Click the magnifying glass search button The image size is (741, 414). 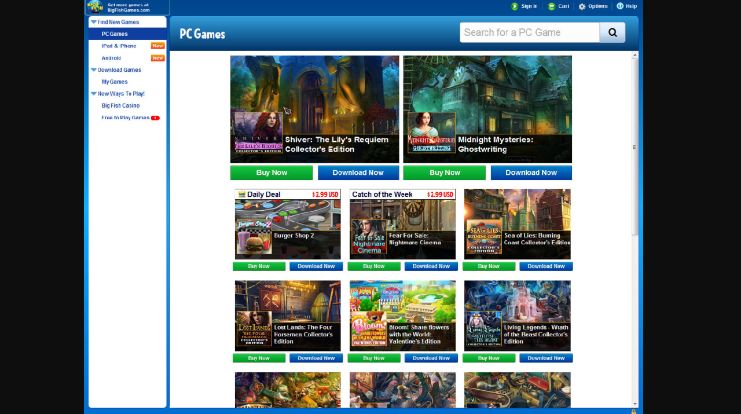point(612,32)
